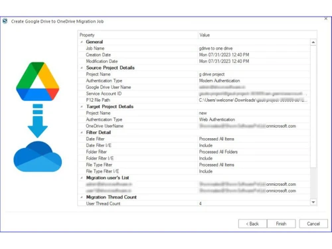332x249 pixels.
Task: Click Include value for Date Filter I/E
Action: click(206, 145)
